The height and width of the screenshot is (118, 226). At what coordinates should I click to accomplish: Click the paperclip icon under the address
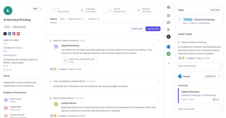11,70
